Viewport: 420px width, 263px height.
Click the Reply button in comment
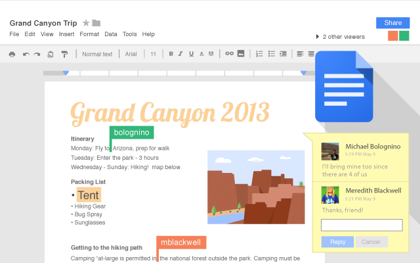point(337,242)
